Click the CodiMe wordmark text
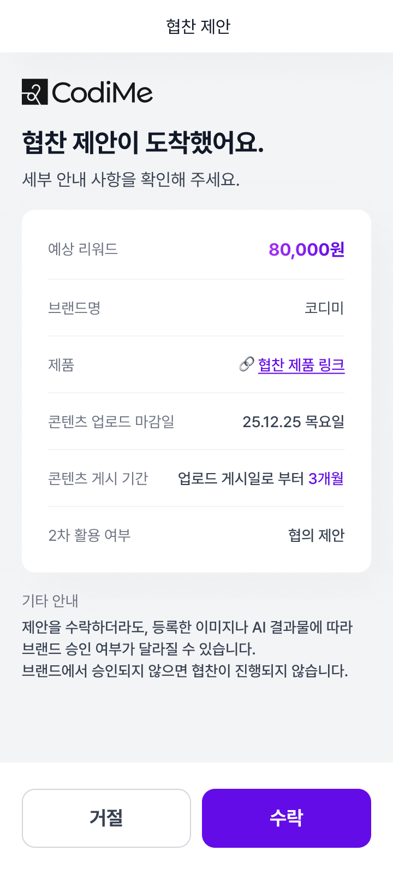Screen dimensions: 393x874 [103, 92]
